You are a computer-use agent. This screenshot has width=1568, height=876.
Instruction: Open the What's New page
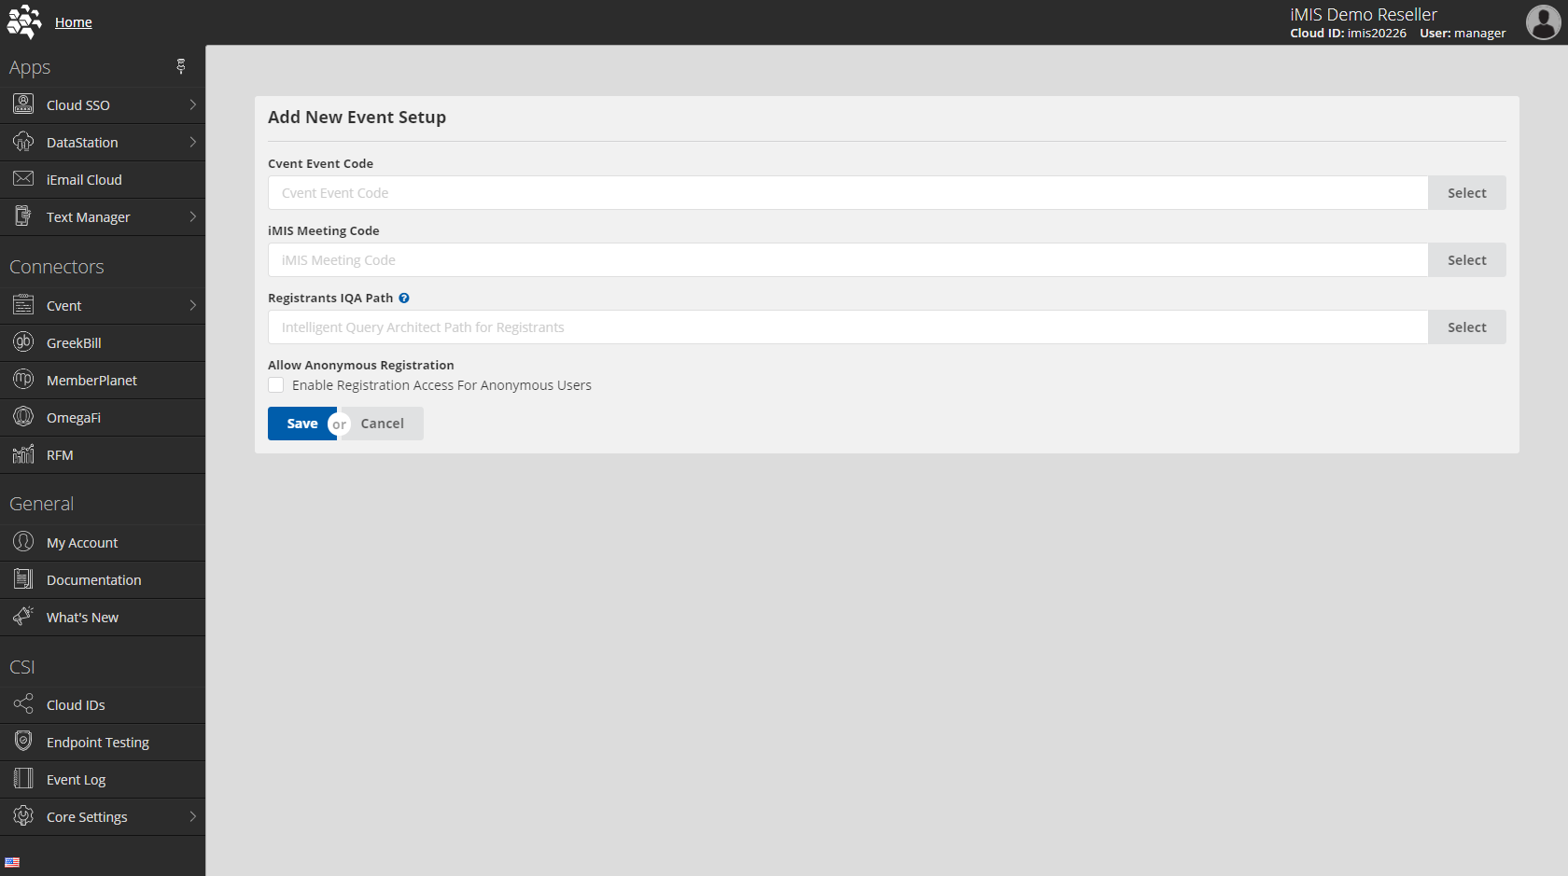82,617
